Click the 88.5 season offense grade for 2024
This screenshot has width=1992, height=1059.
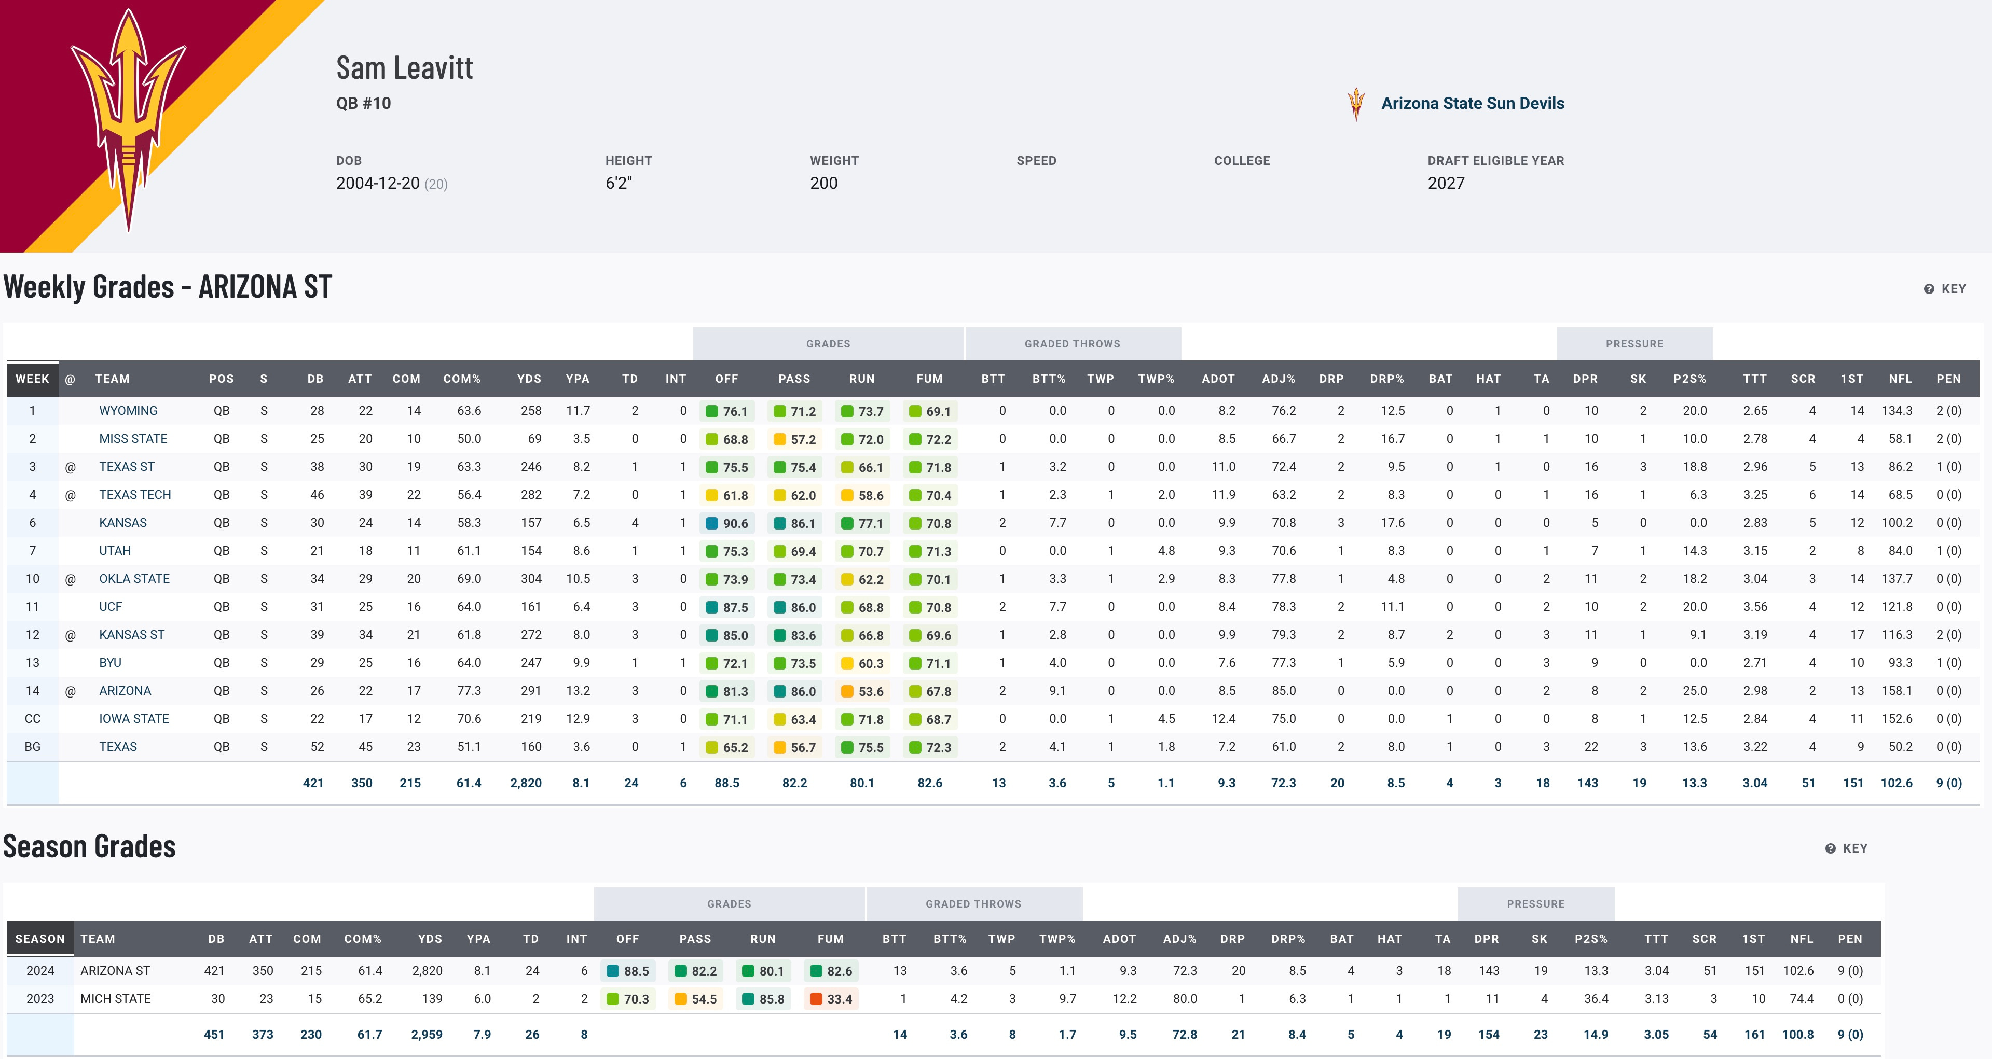click(628, 971)
